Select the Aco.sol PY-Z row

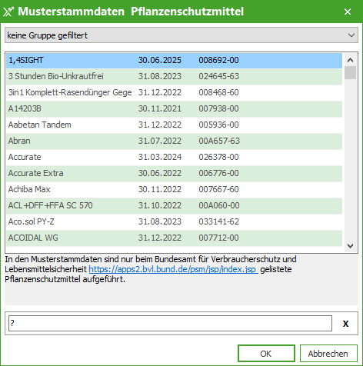coord(174,221)
